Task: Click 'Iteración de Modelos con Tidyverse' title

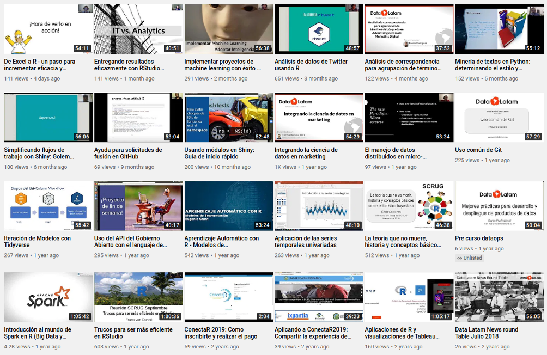Action: [38, 242]
